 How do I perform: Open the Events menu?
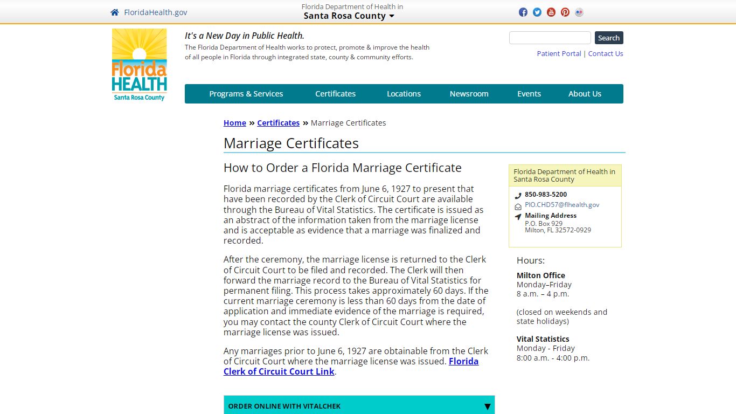pos(529,94)
